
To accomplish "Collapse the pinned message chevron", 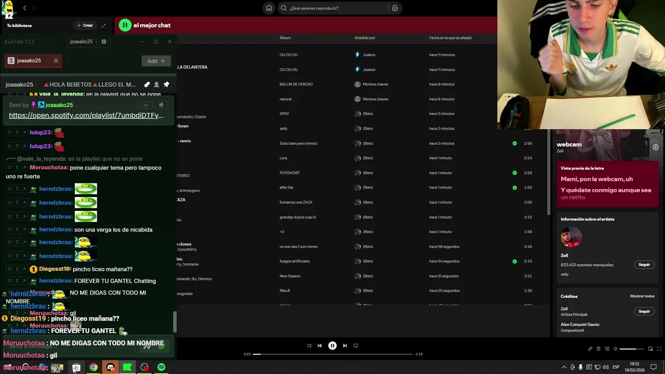I will pos(146,105).
